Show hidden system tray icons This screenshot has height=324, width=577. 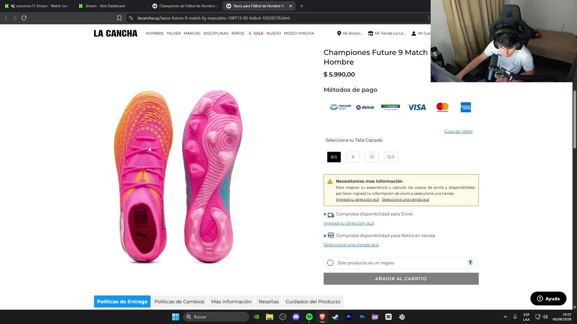(505, 317)
